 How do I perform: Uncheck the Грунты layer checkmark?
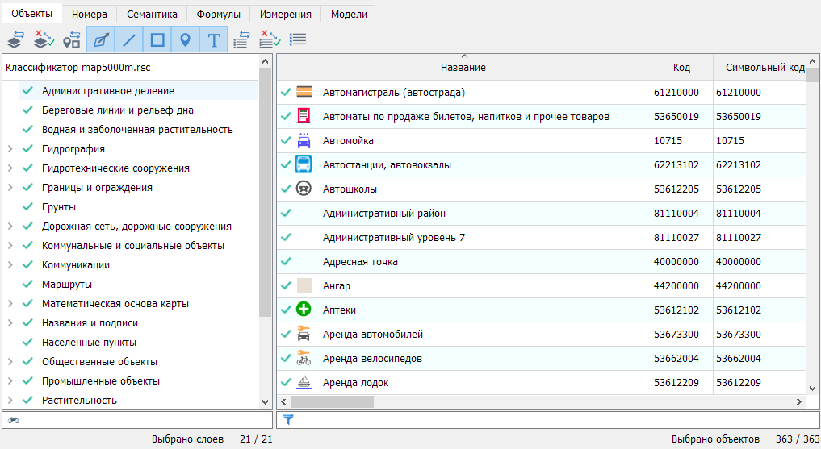(27, 207)
